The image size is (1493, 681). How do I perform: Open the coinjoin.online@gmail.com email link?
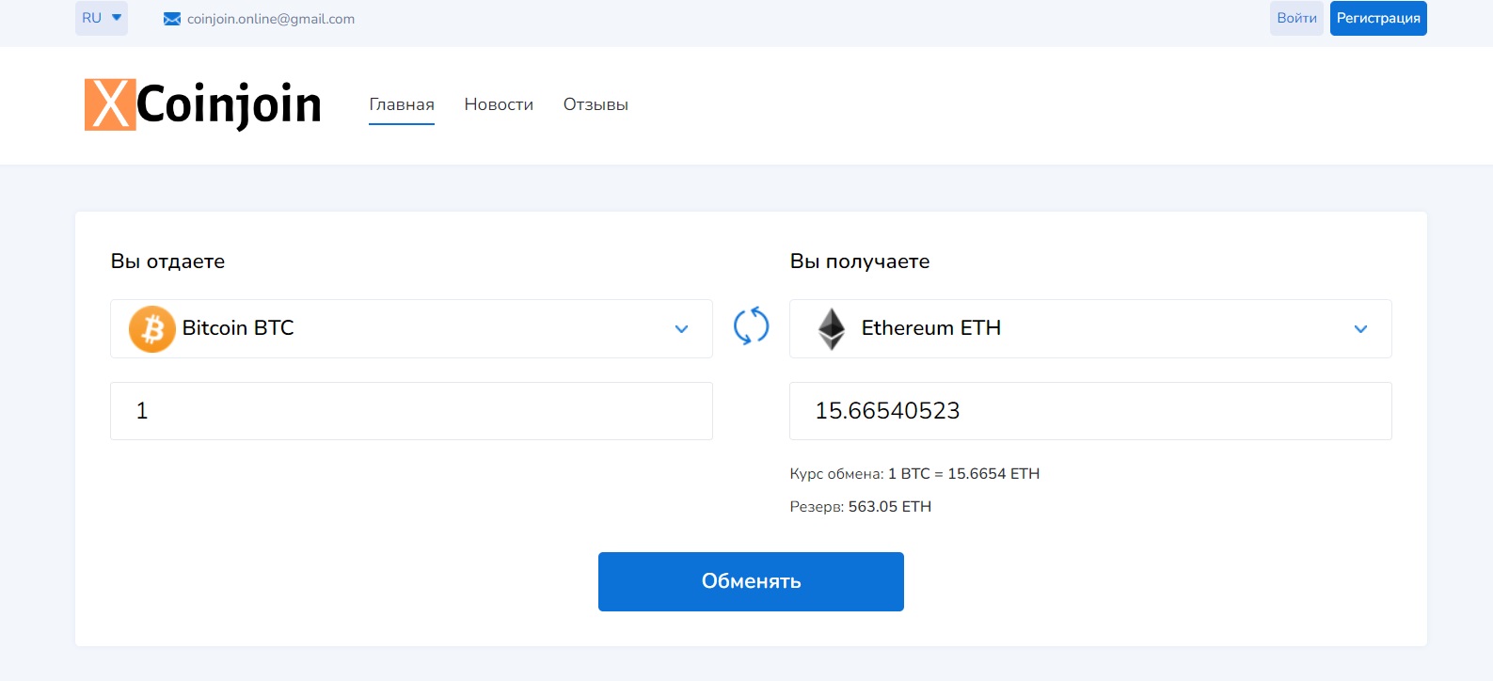(x=271, y=19)
